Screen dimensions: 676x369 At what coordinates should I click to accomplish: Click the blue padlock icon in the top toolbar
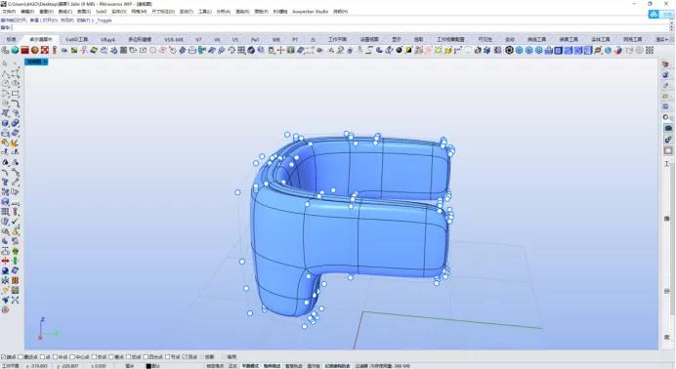point(548,51)
